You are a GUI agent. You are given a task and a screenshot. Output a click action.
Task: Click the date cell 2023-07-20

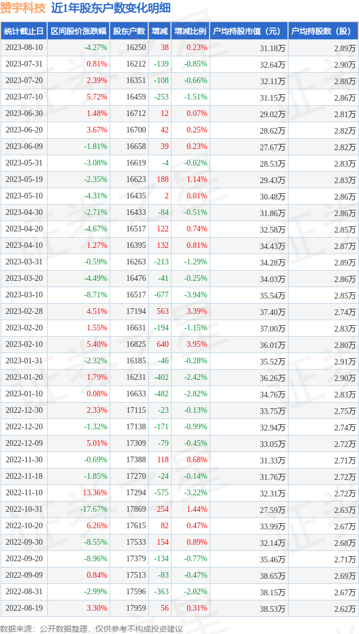coord(24,80)
